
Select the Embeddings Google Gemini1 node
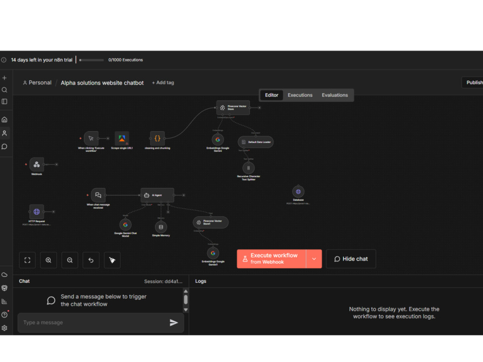tap(213, 253)
